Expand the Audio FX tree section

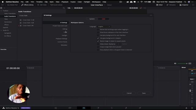click(x=1, y=31)
